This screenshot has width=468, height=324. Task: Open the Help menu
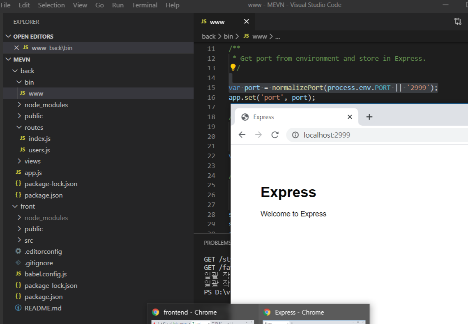pos(172,5)
